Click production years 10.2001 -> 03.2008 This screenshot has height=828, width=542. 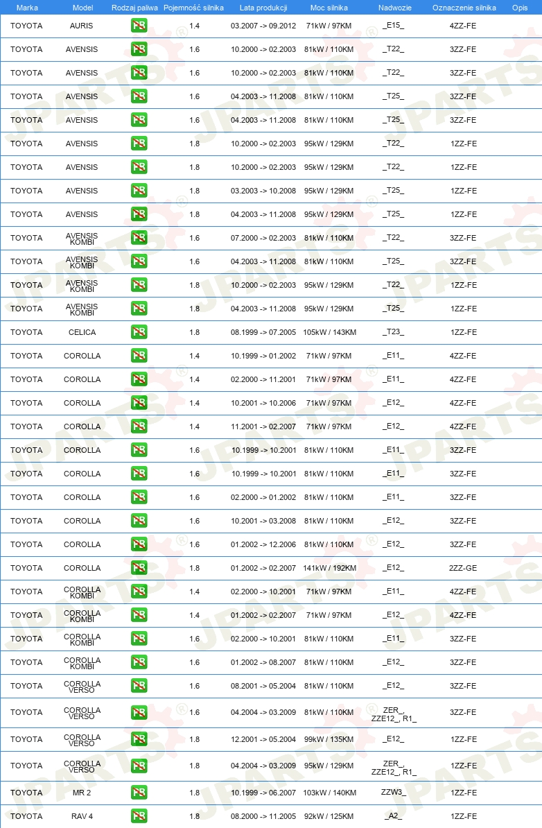click(263, 521)
